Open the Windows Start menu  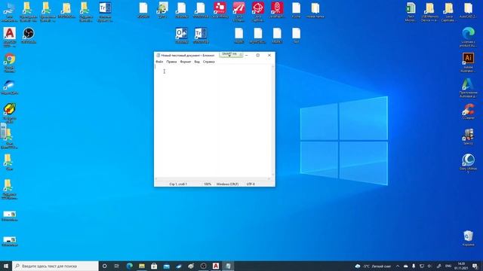click(6, 266)
